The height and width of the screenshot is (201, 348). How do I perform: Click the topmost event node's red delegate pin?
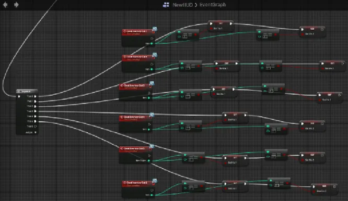pos(153,32)
